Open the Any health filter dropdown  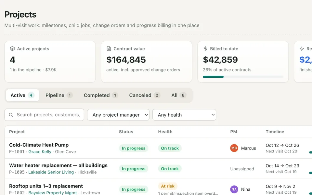184,115
